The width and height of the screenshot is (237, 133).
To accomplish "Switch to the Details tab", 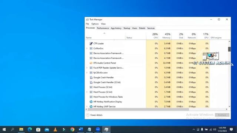I will (x=142, y=28).
